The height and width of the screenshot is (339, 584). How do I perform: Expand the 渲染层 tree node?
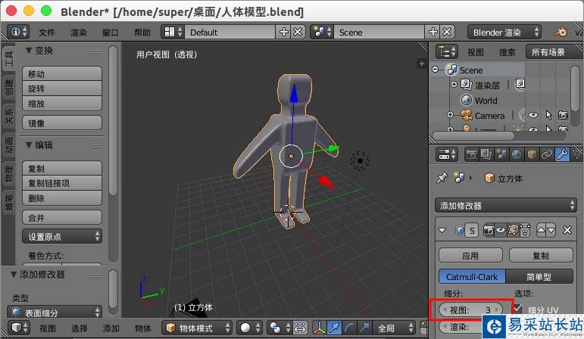point(454,85)
